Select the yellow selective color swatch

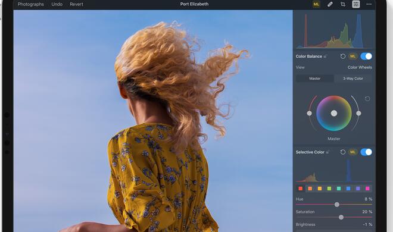coord(320,189)
